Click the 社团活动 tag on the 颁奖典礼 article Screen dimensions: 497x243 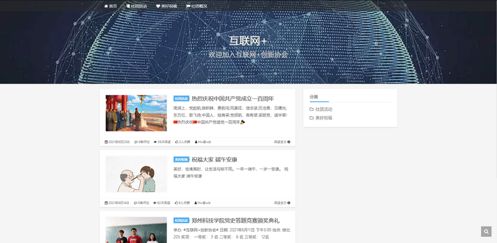point(181,221)
